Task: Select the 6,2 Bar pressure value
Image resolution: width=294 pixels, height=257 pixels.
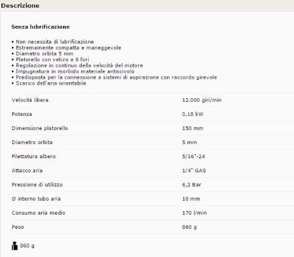Action: click(192, 185)
